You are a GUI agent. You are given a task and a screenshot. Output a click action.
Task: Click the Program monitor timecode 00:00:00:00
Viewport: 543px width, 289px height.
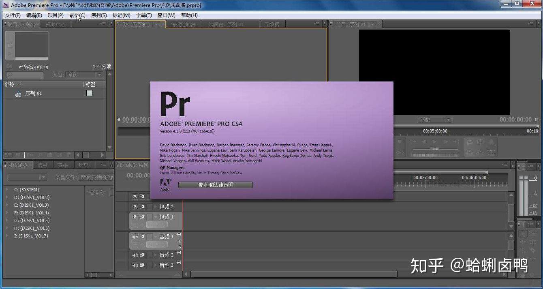515,120
